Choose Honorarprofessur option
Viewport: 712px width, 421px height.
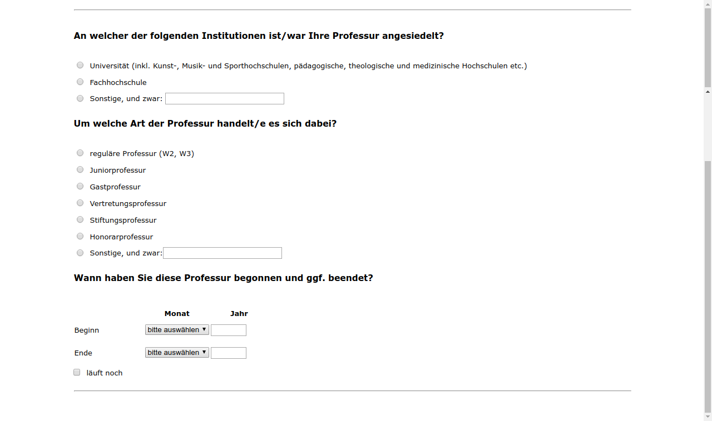click(x=80, y=237)
